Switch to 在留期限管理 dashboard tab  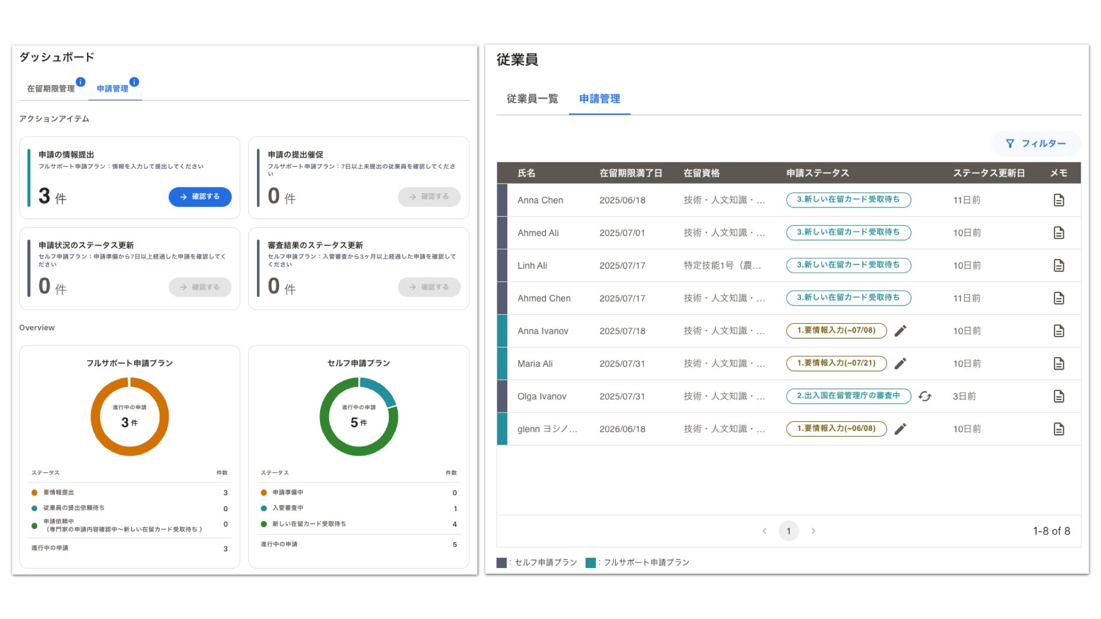pos(50,89)
